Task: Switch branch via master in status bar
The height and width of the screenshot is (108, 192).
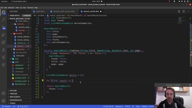Action: (x=7, y=106)
